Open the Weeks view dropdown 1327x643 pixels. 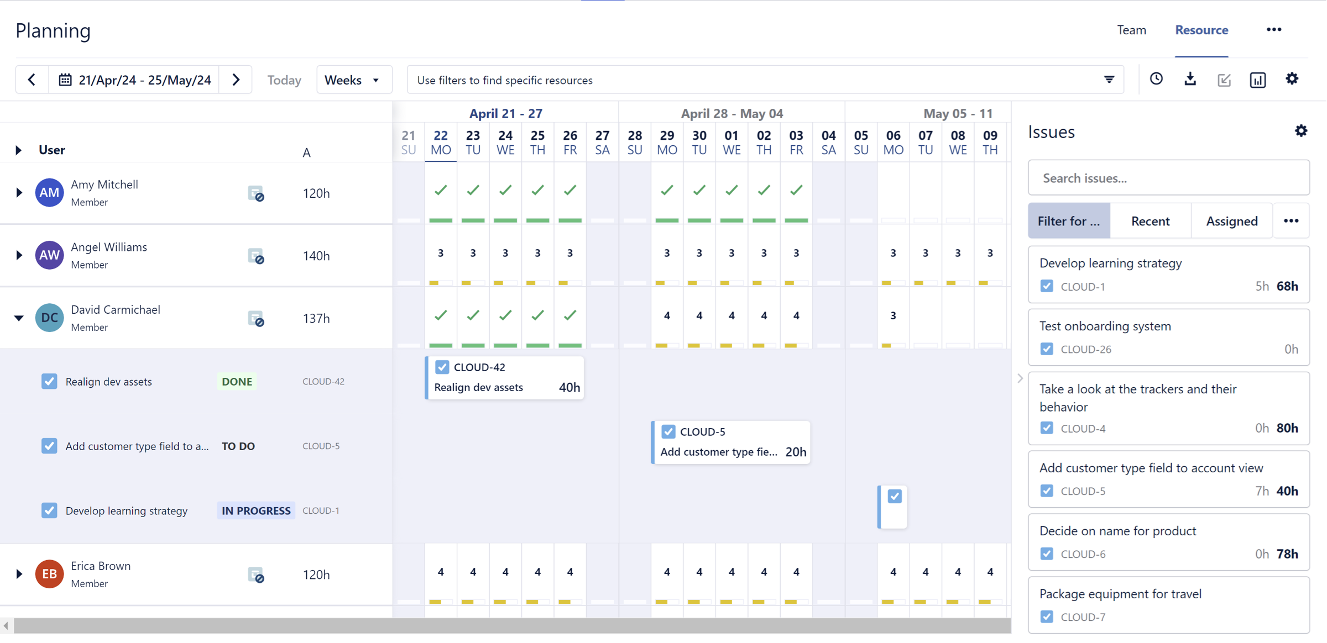coord(353,80)
